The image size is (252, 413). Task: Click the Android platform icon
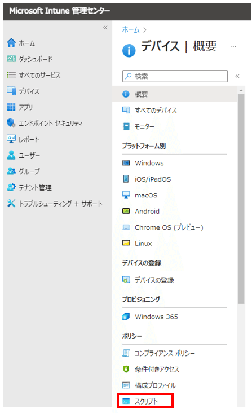[x=126, y=211]
